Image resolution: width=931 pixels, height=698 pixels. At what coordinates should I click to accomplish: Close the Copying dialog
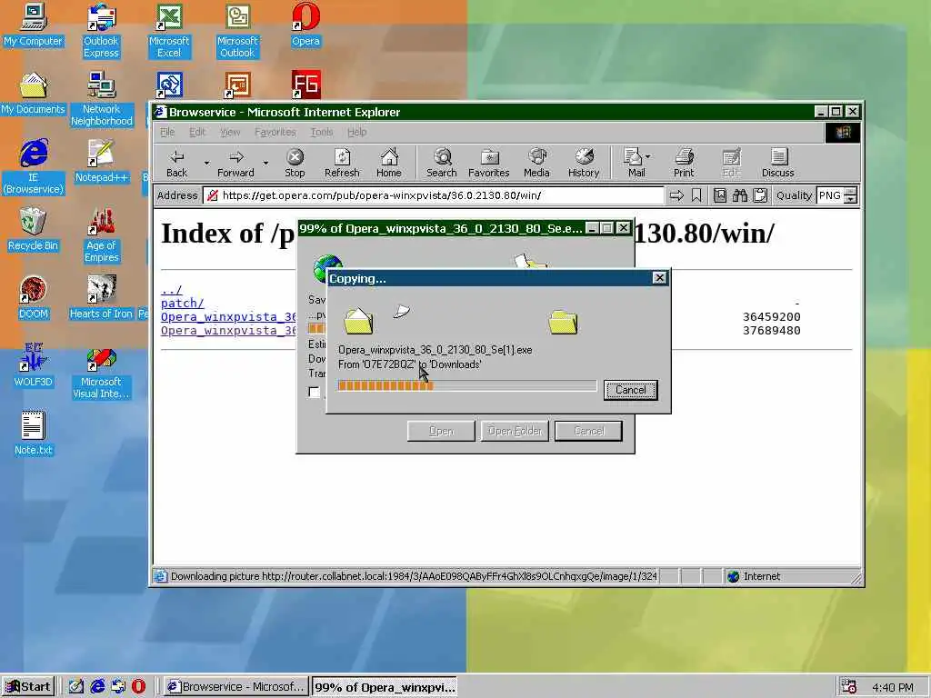tap(659, 278)
